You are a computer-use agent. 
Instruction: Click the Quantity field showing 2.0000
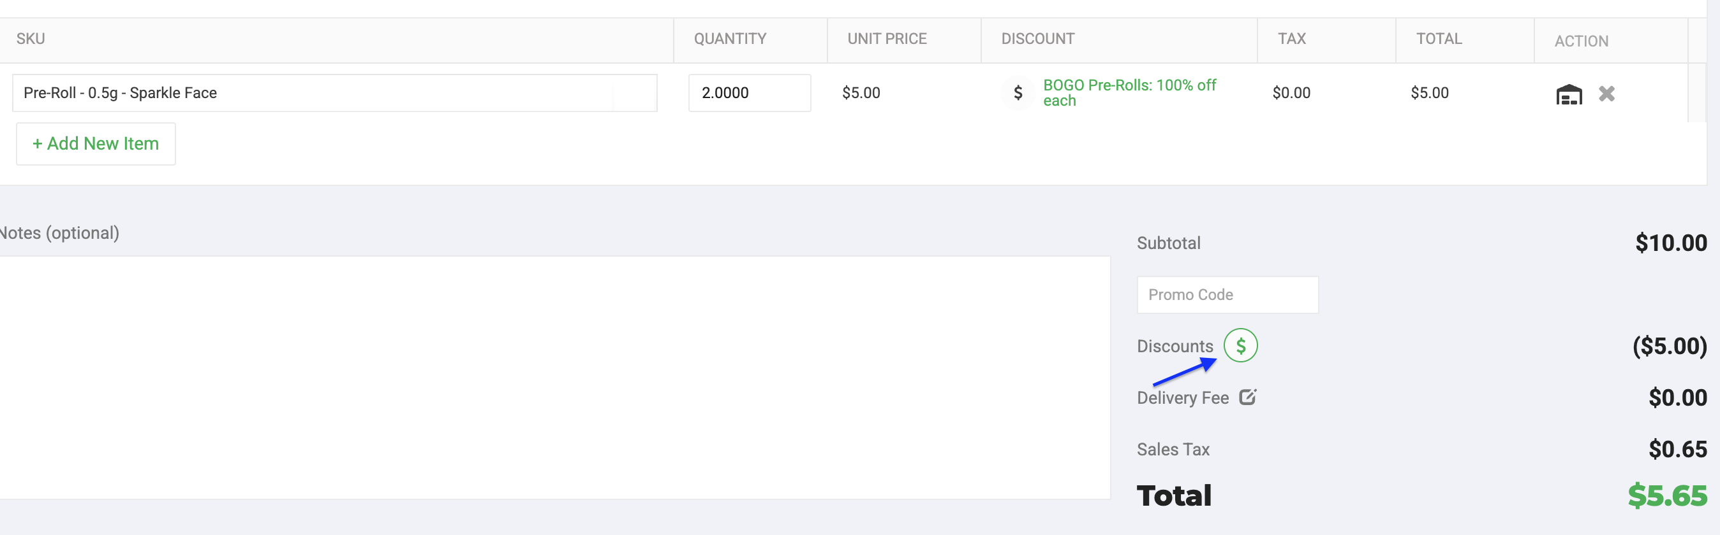click(x=749, y=92)
